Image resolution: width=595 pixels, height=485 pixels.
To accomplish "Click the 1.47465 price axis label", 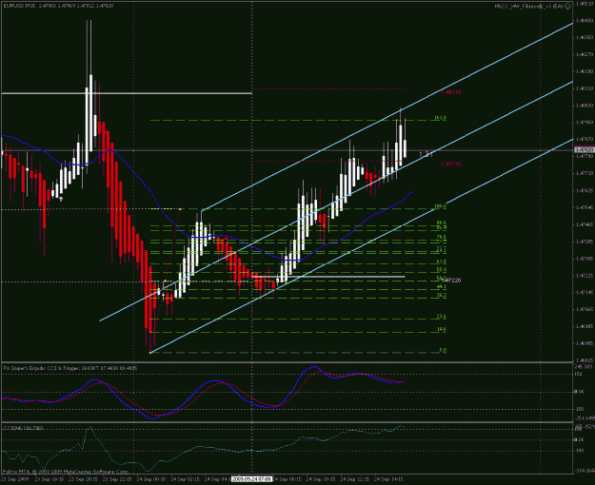I will (x=585, y=224).
